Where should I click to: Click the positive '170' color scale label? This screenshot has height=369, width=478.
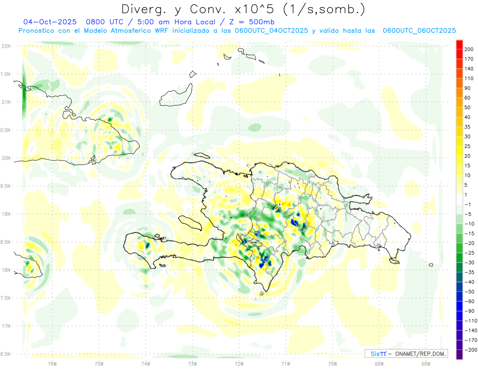pyautogui.click(x=469, y=59)
